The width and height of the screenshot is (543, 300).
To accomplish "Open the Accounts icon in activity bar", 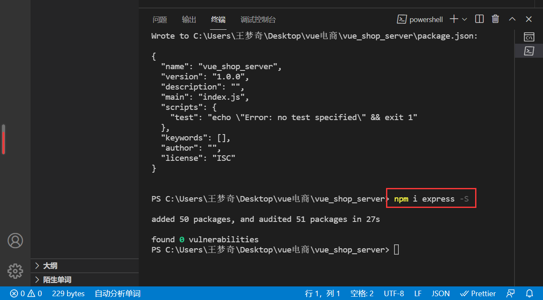I will [15, 241].
